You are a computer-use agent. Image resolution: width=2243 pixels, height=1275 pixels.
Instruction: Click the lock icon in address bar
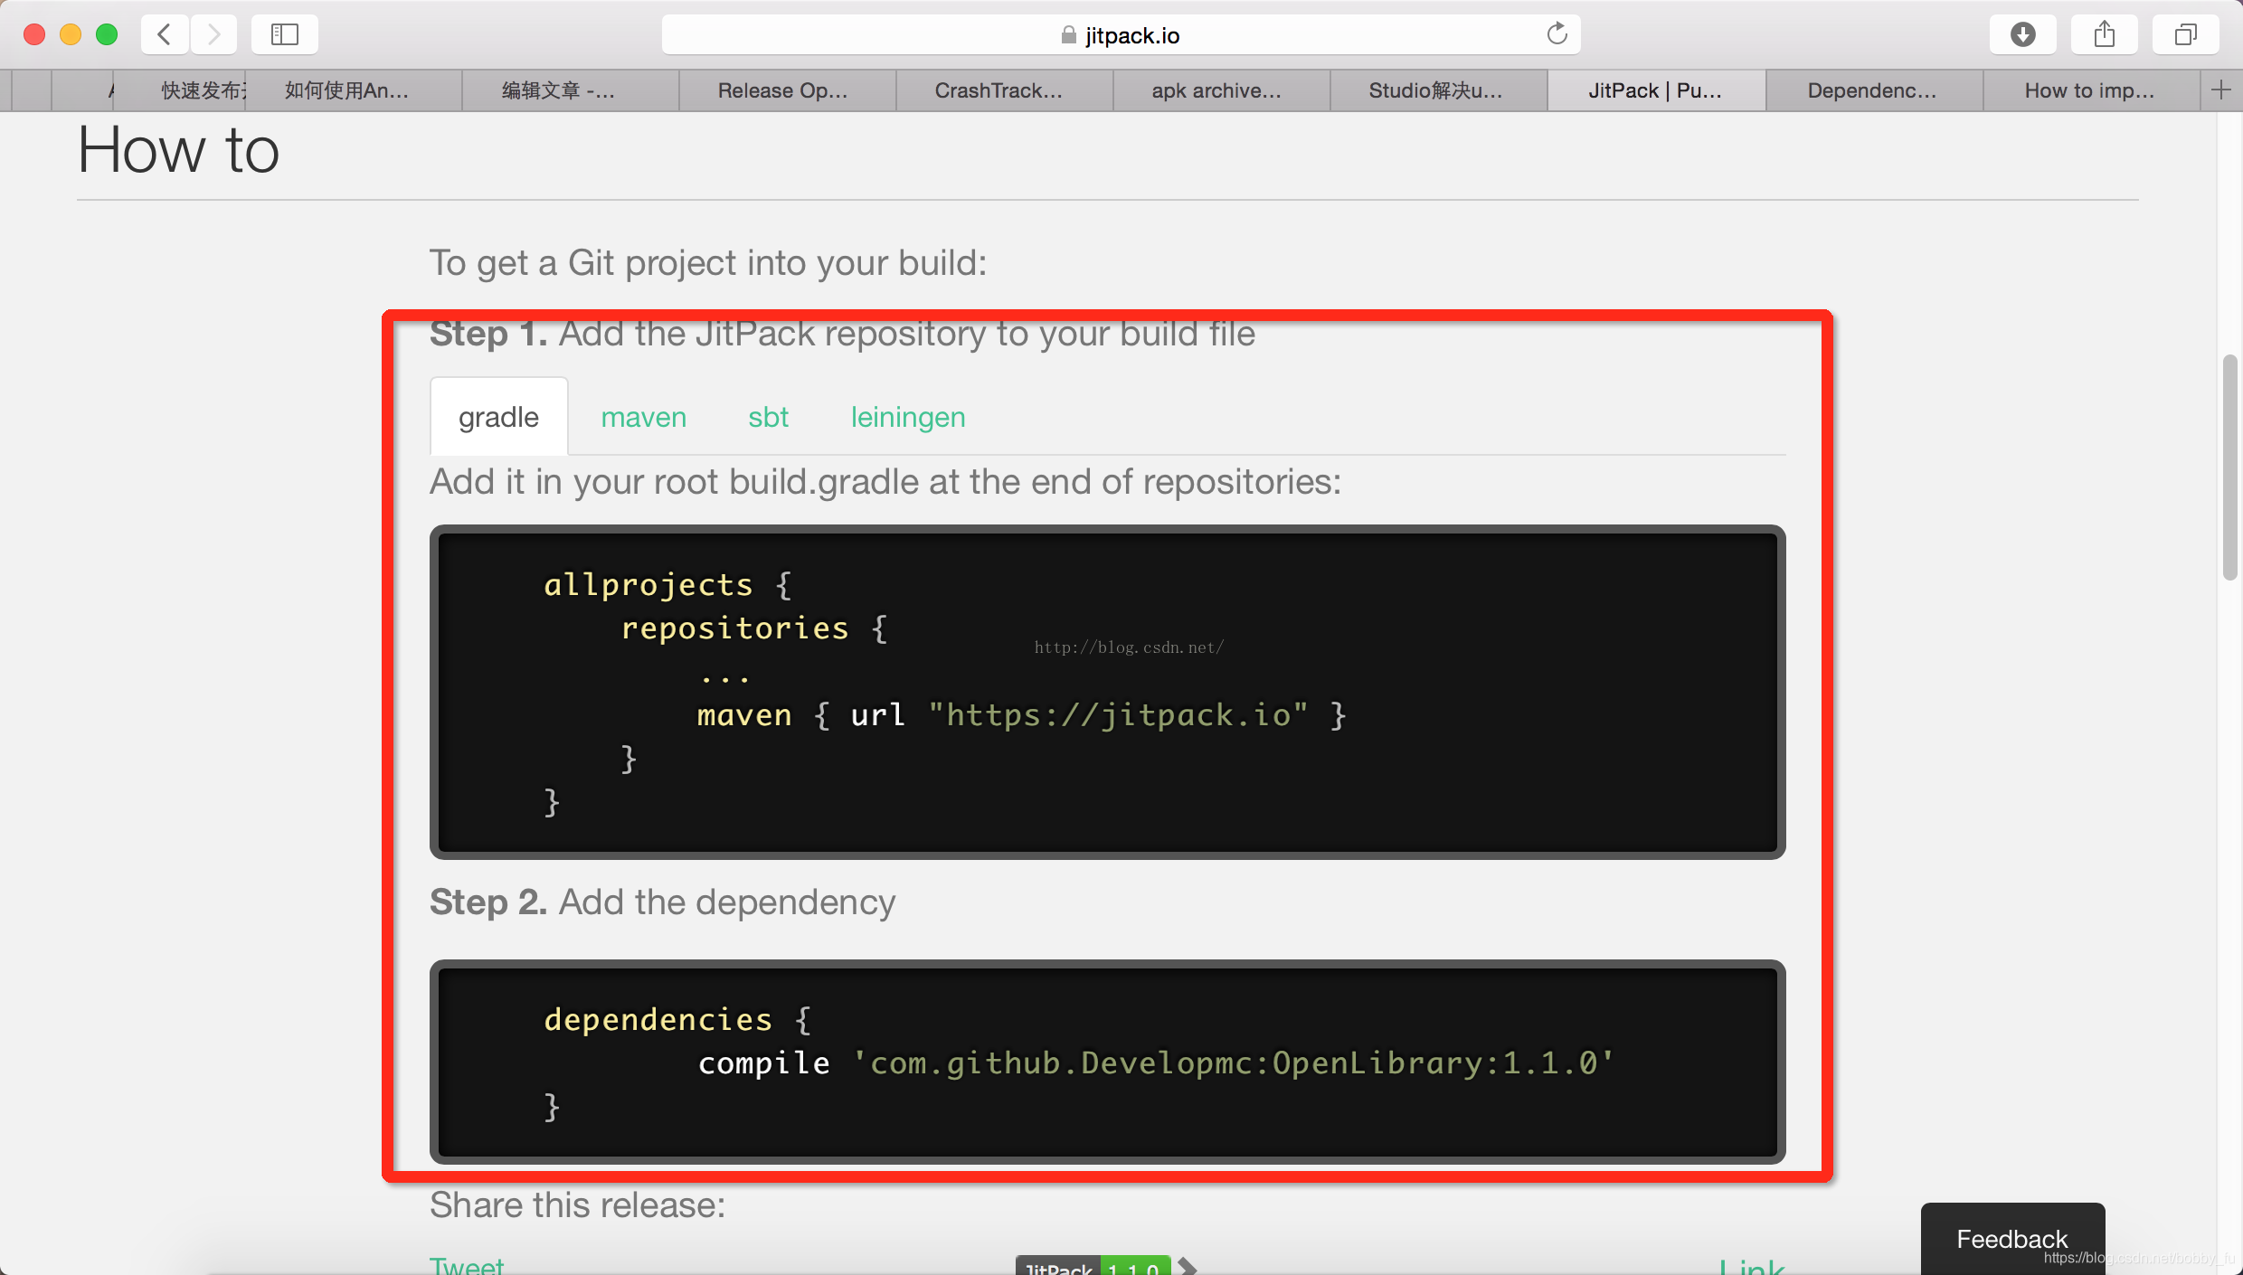(x=1068, y=35)
